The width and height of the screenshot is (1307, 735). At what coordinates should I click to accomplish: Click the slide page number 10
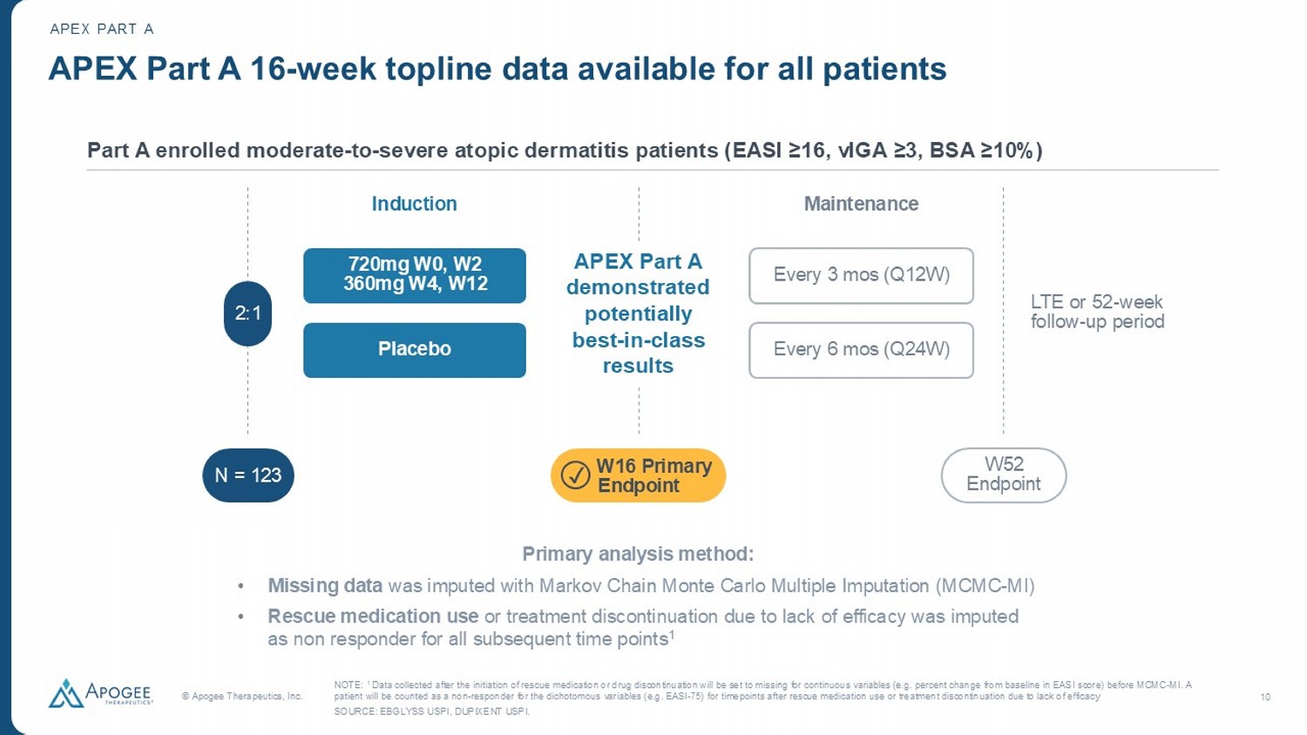coord(1265,697)
